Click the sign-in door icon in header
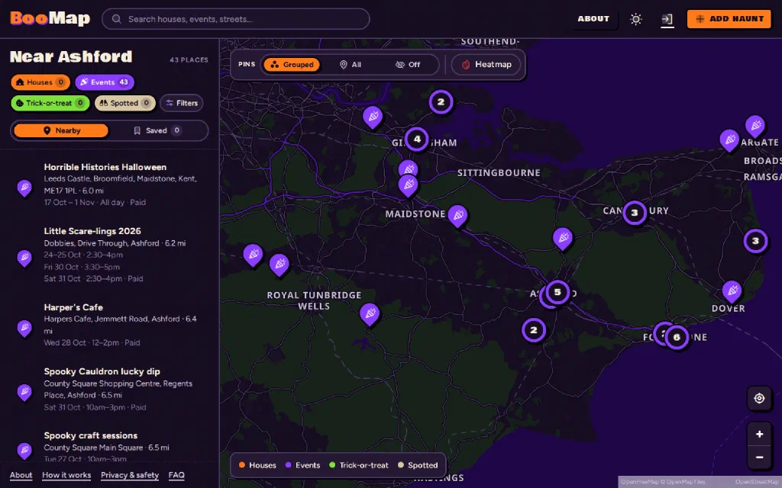Image resolution: width=782 pixels, height=488 pixels. pos(667,19)
